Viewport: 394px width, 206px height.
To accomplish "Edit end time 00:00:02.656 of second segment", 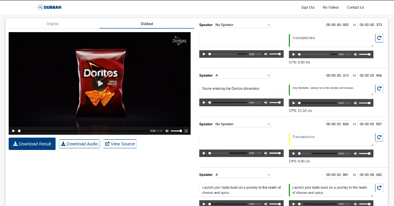I will 371,75.
